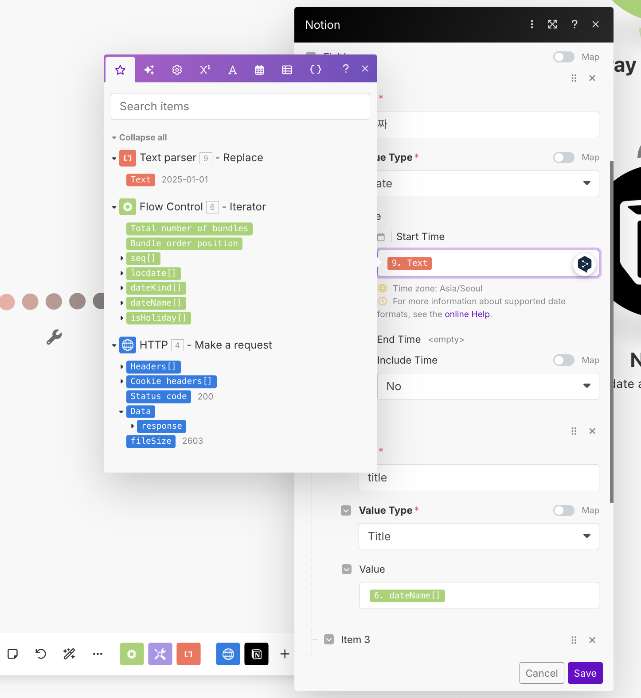Toggle Map switch for Title Value Type
The image size is (641, 698).
coord(564,511)
